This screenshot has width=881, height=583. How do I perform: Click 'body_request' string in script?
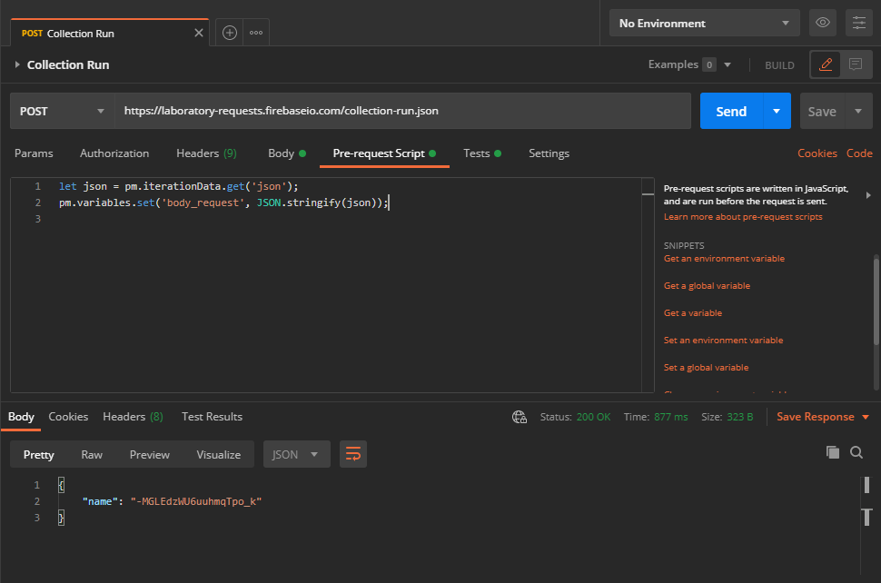pyautogui.click(x=203, y=203)
